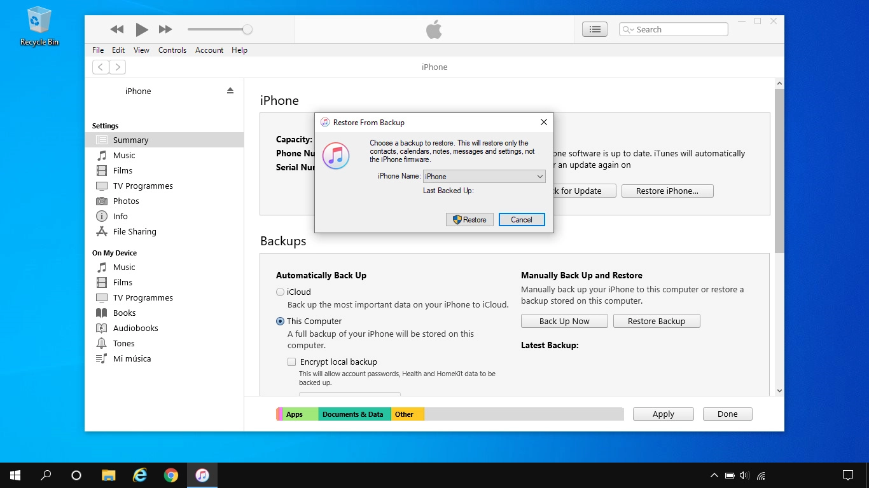869x488 pixels.
Task: Open the search field magnifier dropdown
Action: [629, 30]
